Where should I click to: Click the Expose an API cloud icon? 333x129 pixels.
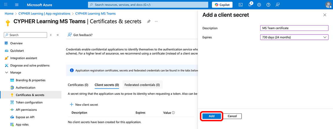pyautogui.click(x=12, y=117)
